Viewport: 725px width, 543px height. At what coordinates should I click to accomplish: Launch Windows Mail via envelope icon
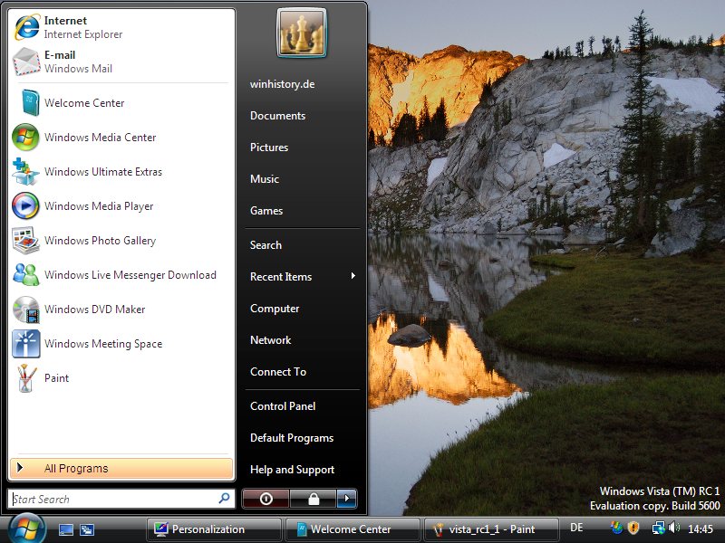26,62
